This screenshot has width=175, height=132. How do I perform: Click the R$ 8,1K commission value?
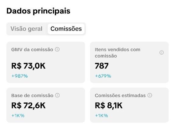109,106
